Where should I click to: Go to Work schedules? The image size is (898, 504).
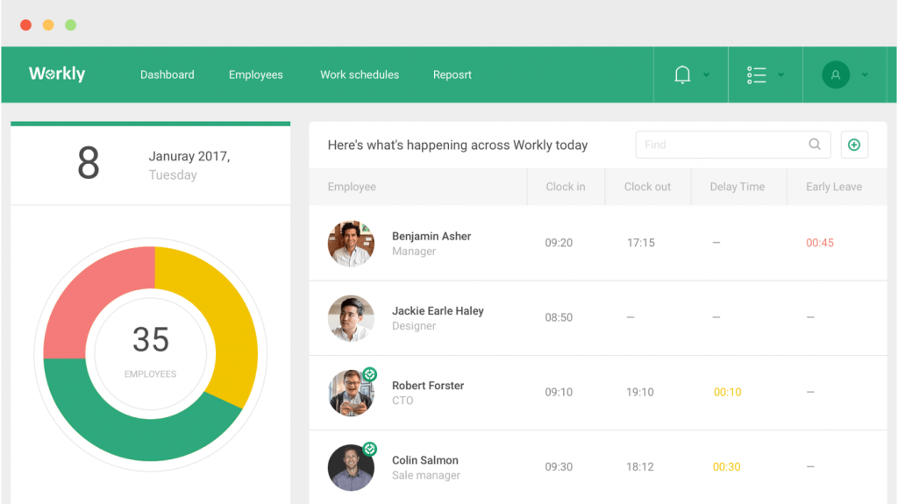click(x=360, y=75)
